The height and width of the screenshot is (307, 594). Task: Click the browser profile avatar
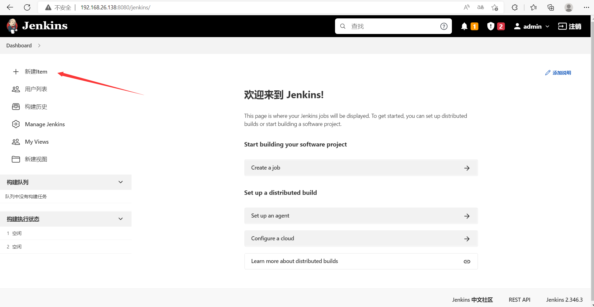(x=569, y=7)
